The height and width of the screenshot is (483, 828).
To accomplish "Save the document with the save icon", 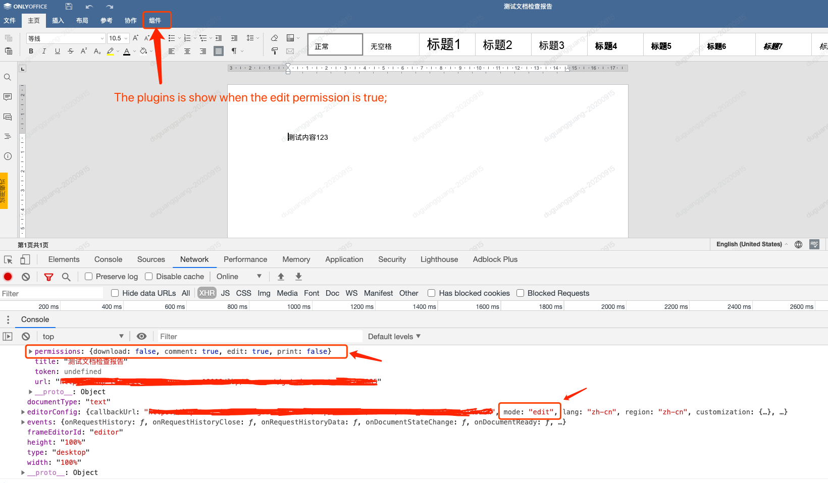I will (69, 6).
